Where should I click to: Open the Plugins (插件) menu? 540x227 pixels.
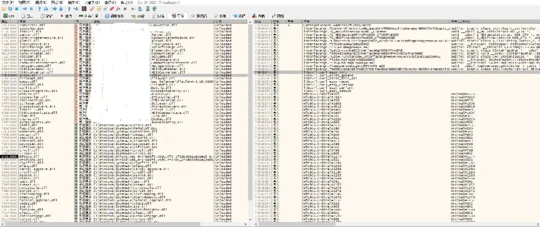click(73, 2)
